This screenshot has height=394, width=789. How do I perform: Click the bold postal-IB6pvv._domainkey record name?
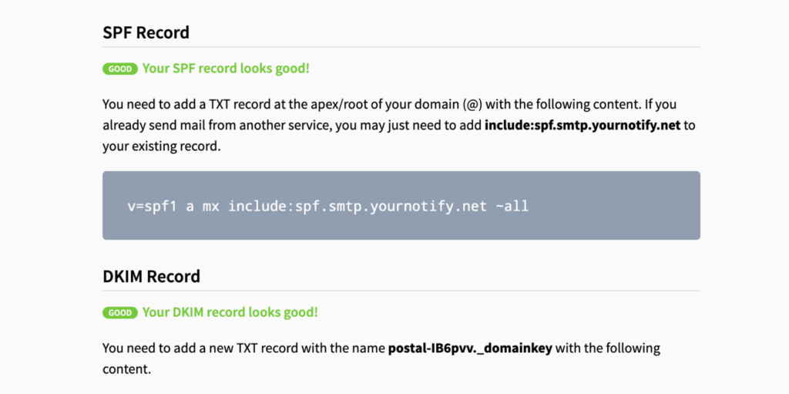click(470, 349)
